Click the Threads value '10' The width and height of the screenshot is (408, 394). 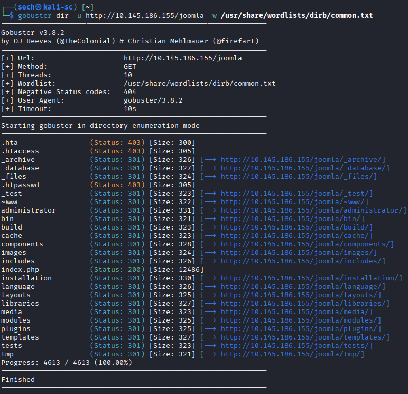coord(128,75)
